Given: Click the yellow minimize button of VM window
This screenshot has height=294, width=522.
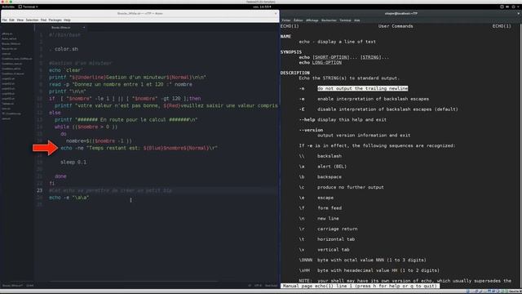Looking at the screenshot, I should pos(7,2).
